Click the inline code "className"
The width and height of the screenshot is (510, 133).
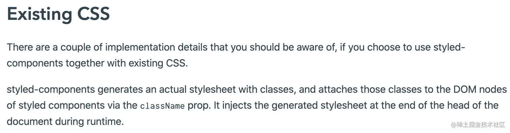162,106
